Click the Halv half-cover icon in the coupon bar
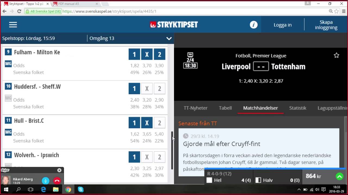The width and height of the screenshot is (348, 195). pos(259,180)
